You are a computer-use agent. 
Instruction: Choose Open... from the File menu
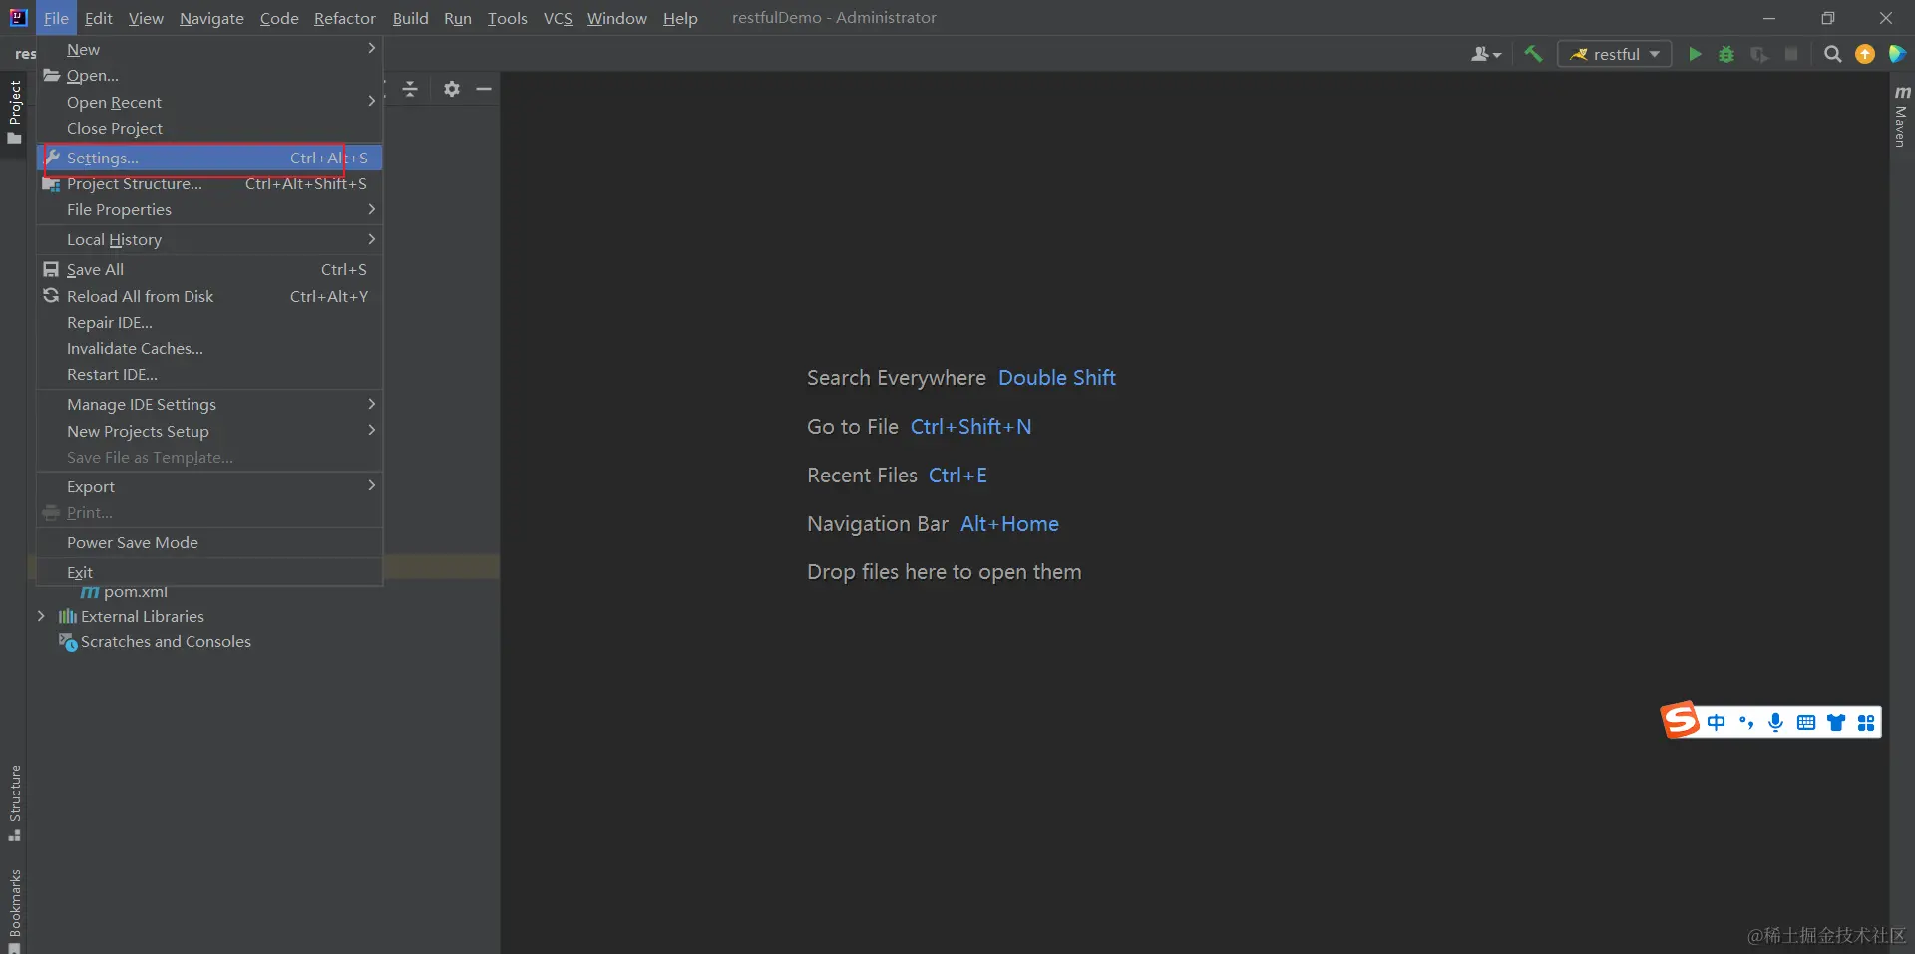click(209, 75)
